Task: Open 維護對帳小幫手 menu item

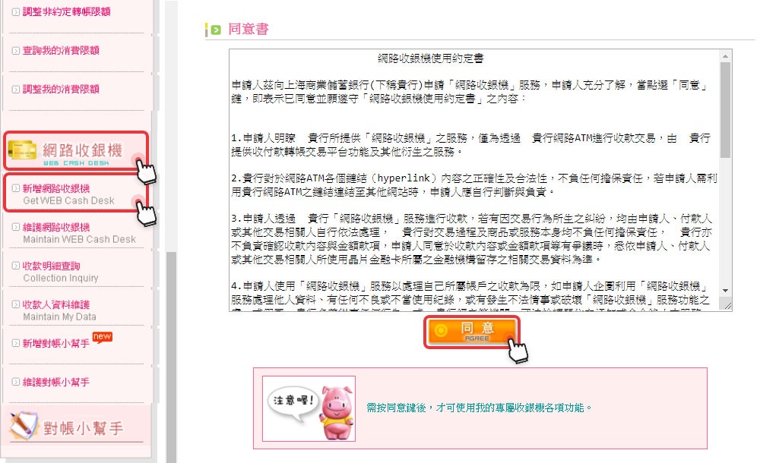Action: 55,382
